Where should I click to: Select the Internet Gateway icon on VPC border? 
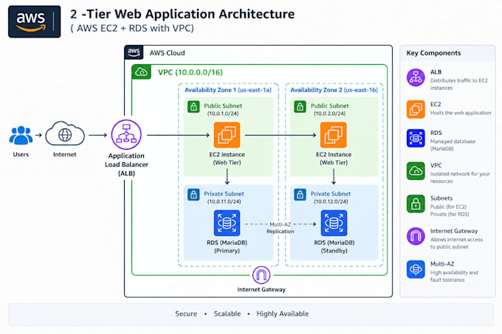(x=261, y=275)
